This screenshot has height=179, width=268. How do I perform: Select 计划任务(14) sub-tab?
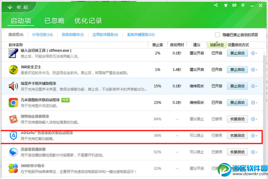(43, 35)
